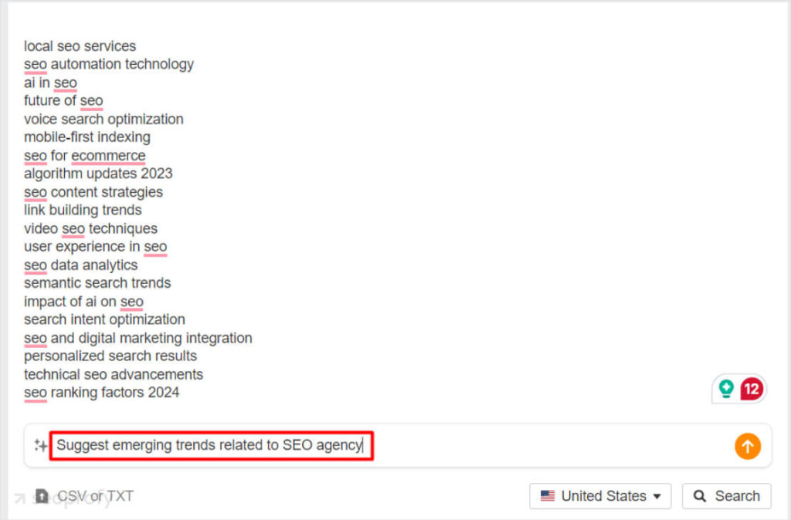The width and height of the screenshot is (791, 520).
Task: Click the keyword 'algorithm updates 2023'
Action: [x=98, y=174]
